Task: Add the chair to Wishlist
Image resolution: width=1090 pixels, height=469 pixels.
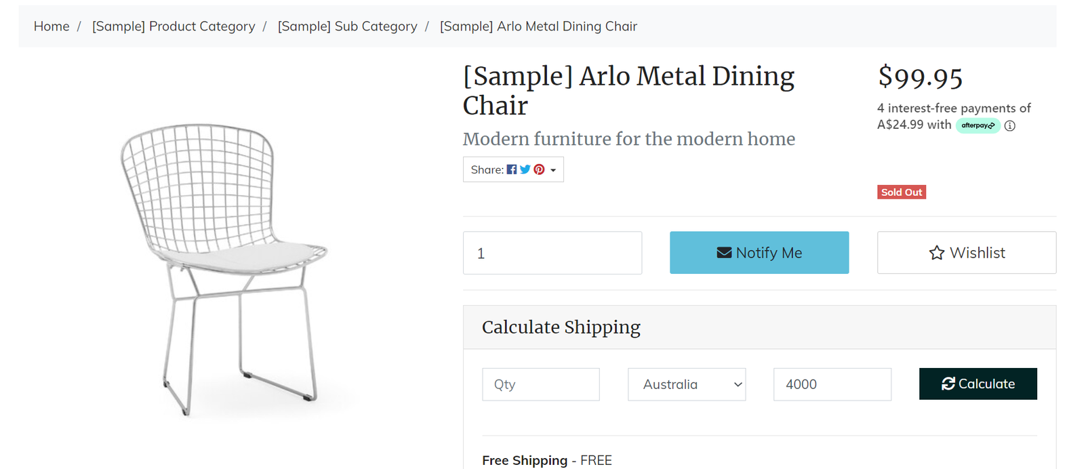Action: tap(966, 253)
